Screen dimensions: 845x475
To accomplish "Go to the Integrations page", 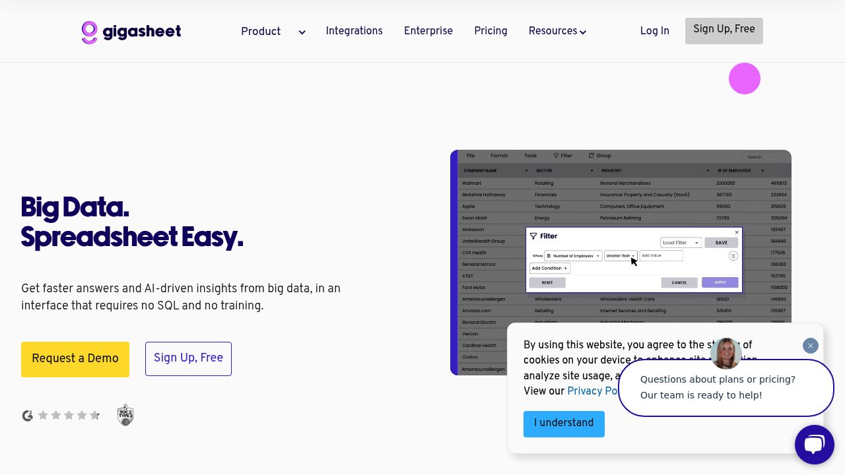I will (x=354, y=31).
